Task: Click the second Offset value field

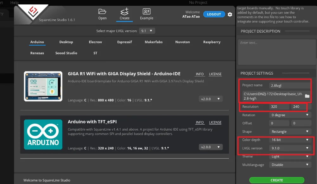Action: [x=301, y=123]
